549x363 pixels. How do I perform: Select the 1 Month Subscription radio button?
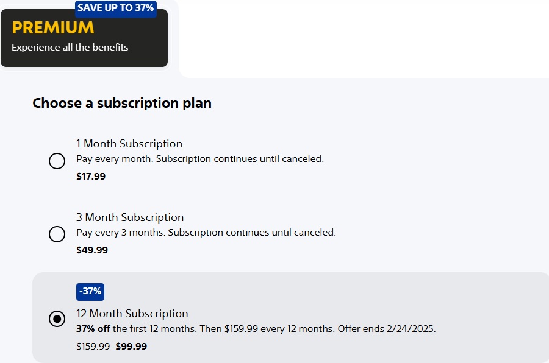coord(57,161)
